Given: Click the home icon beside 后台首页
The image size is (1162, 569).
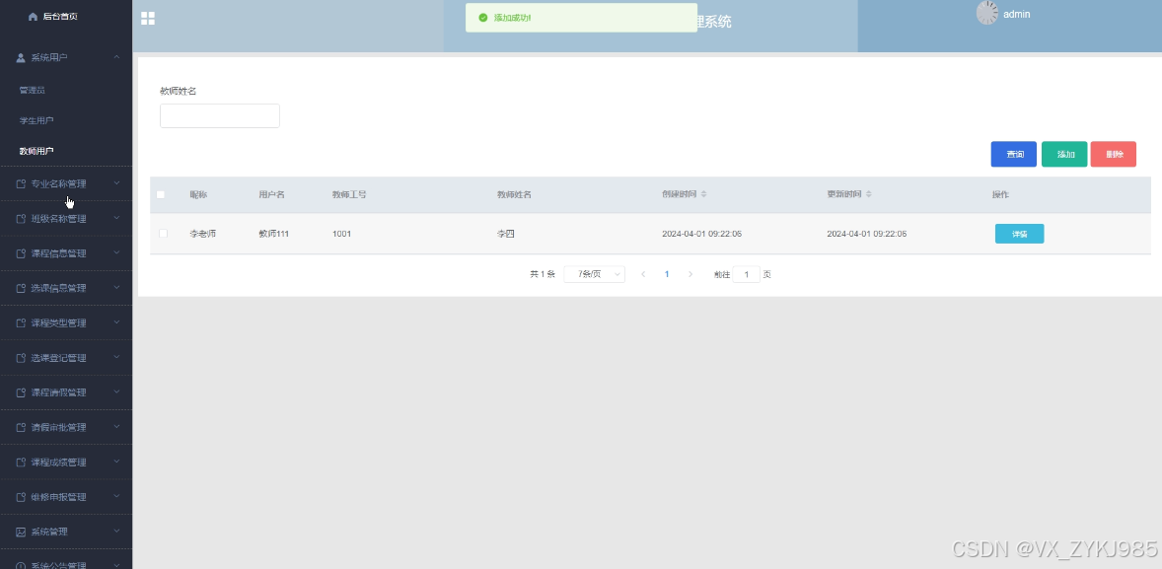Looking at the screenshot, I should (33, 17).
